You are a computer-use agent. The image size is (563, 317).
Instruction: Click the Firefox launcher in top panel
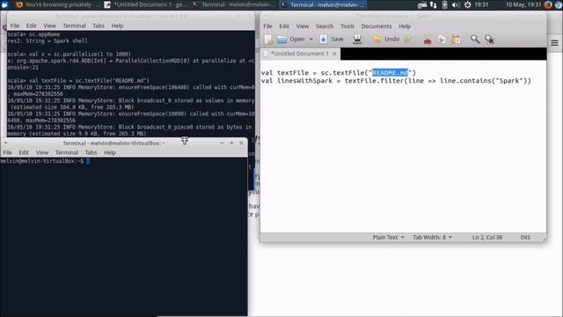pos(548,4)
